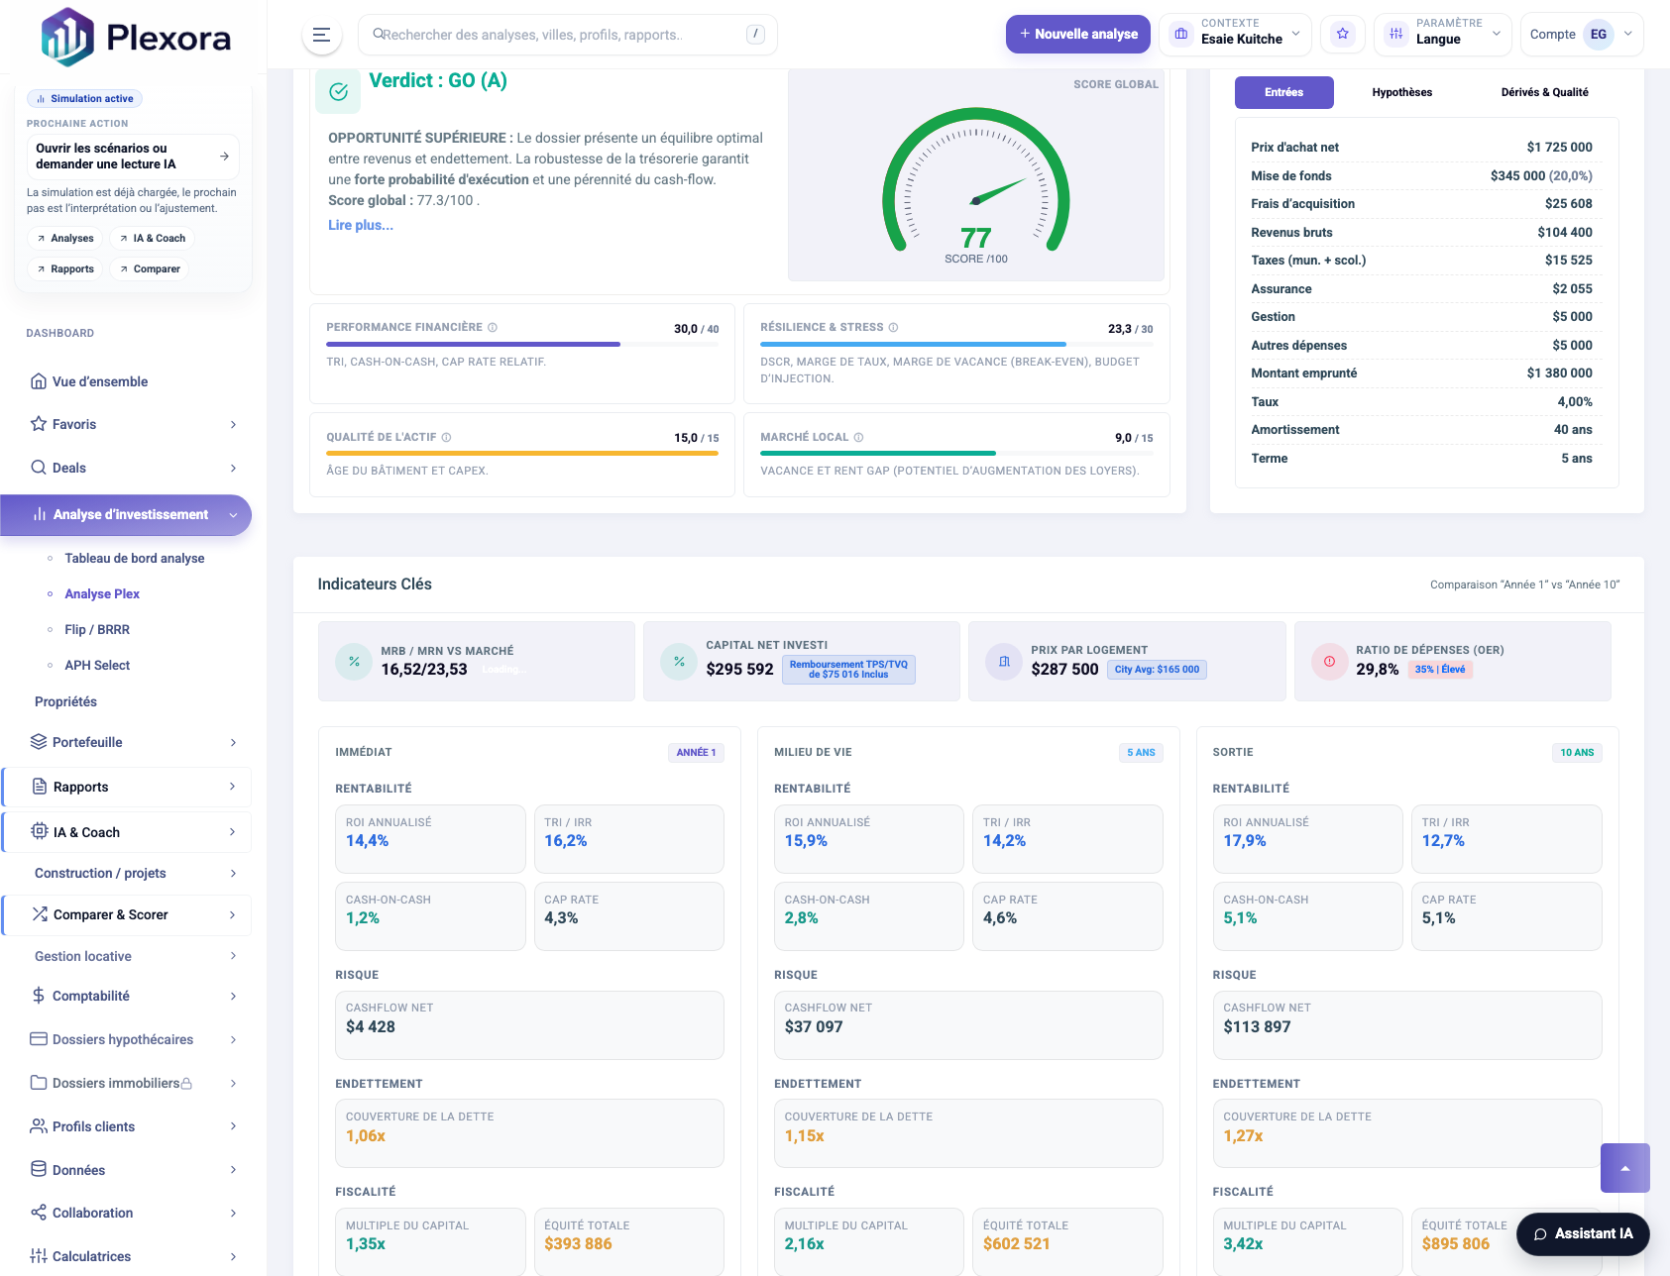
Task: Select the Portefeuille icon in the sidebar
Action: click(38, 742)
